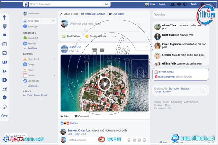
Task: Insert an emoji using the comment smiley icon
Action: [x=129, y=140]
